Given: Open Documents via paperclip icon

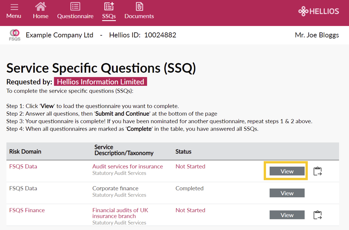Looking at the screenshot, I should (139, 6).
